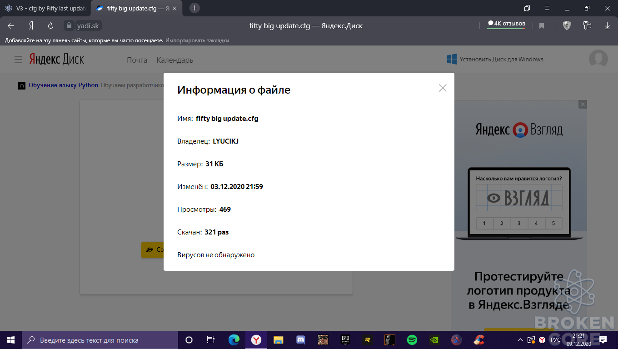Open the Обучение языку Python ad link

pyautogui.click(x=63, y=85)
